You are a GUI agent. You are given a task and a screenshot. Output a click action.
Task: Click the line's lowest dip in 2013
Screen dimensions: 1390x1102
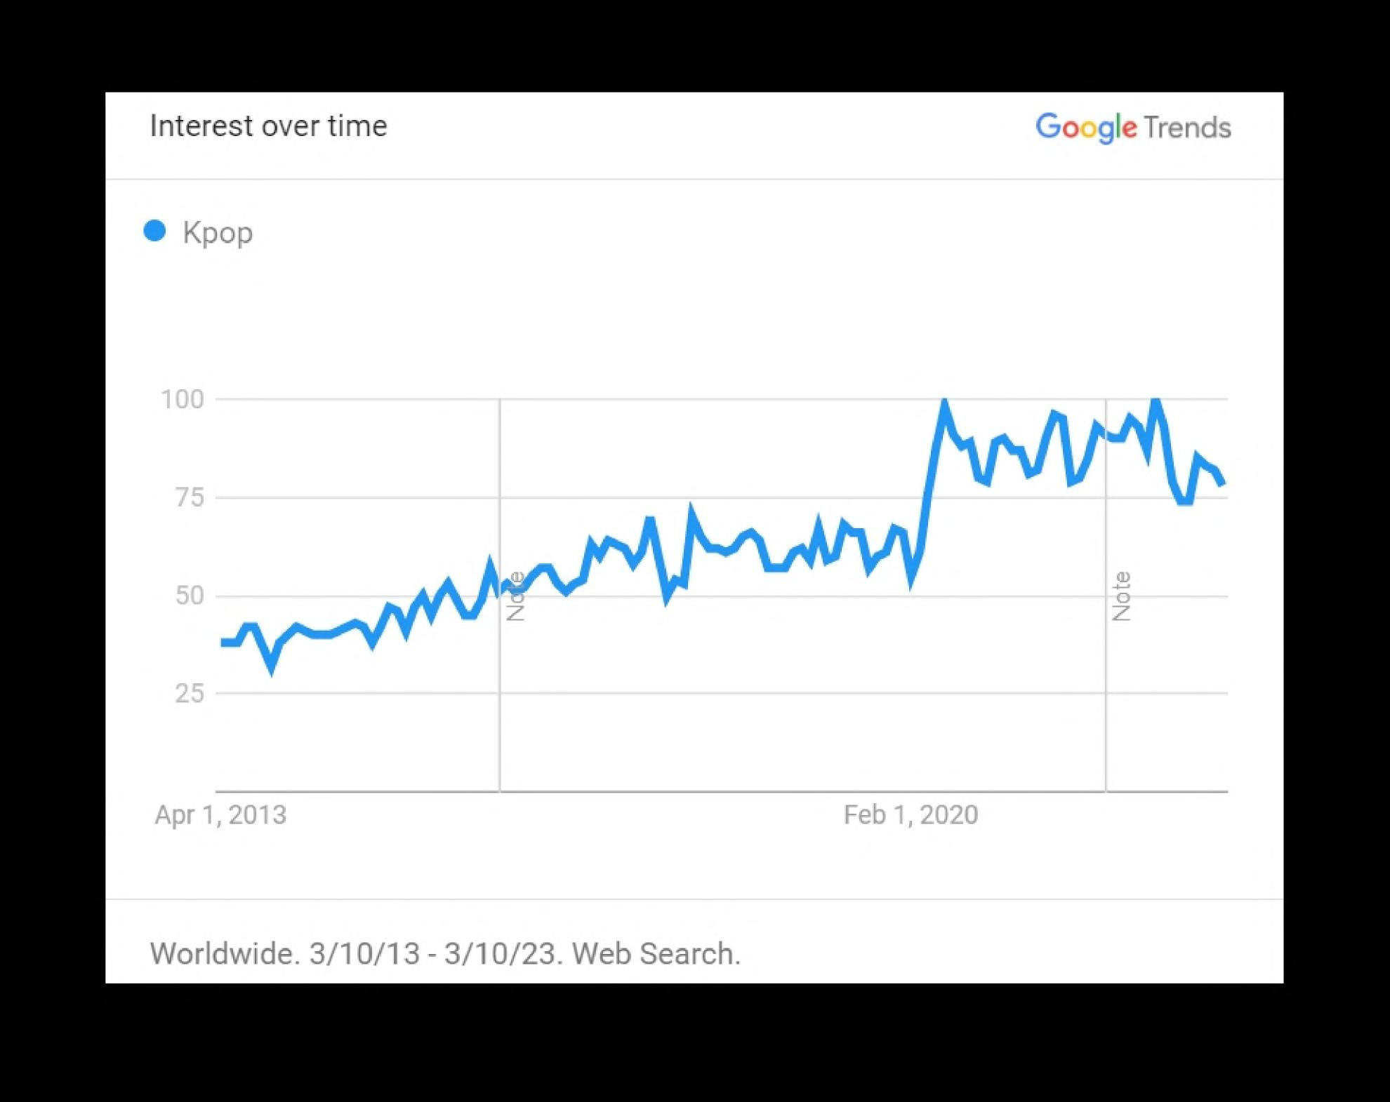click(272, 667)
